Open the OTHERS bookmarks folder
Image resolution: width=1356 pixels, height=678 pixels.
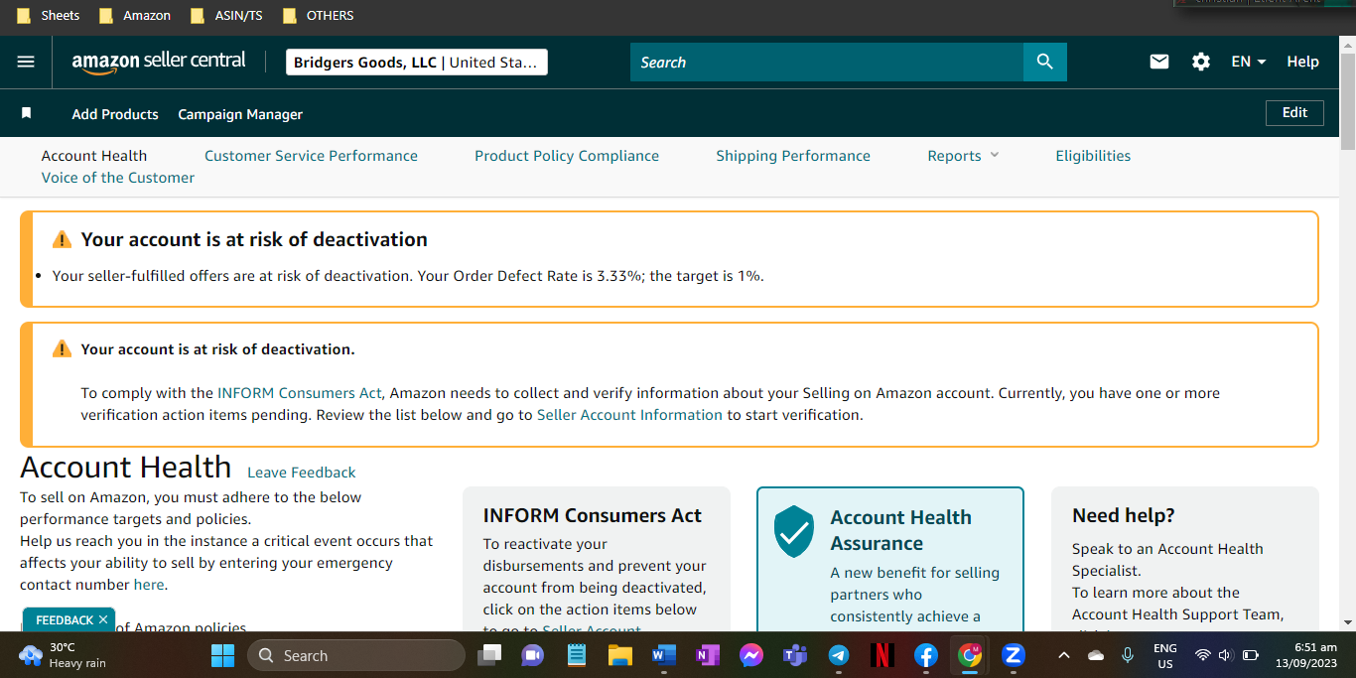(x=319, y=16)
